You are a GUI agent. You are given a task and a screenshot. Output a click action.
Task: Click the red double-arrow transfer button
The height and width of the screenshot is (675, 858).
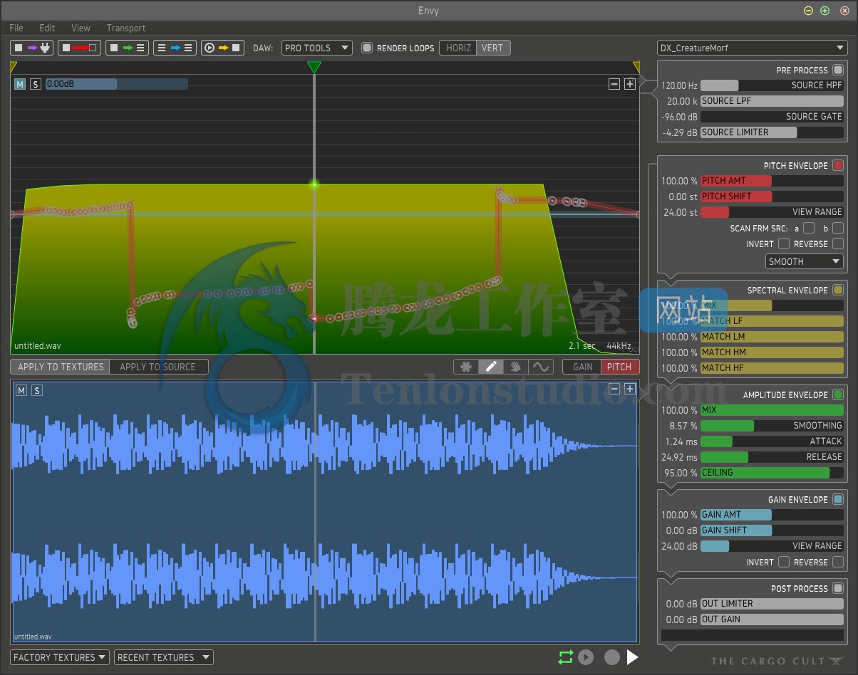tap(80, 48)
